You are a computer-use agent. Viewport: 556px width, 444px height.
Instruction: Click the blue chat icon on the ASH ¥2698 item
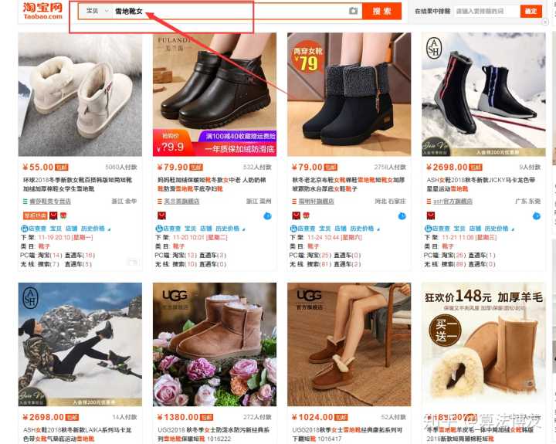point(537,215)
